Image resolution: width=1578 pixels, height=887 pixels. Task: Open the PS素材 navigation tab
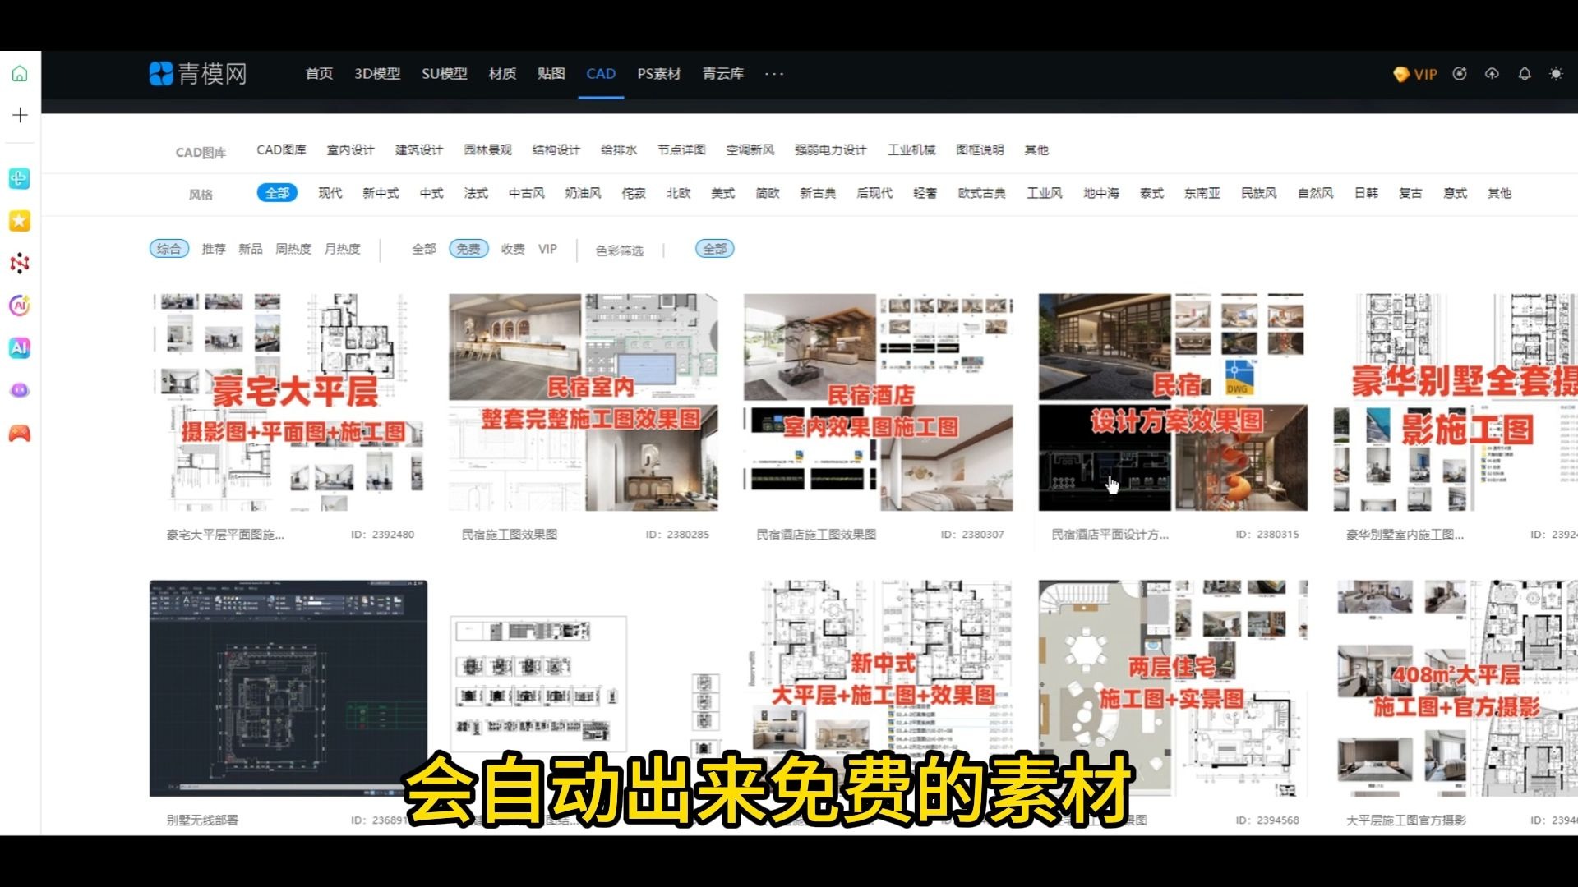659,74
